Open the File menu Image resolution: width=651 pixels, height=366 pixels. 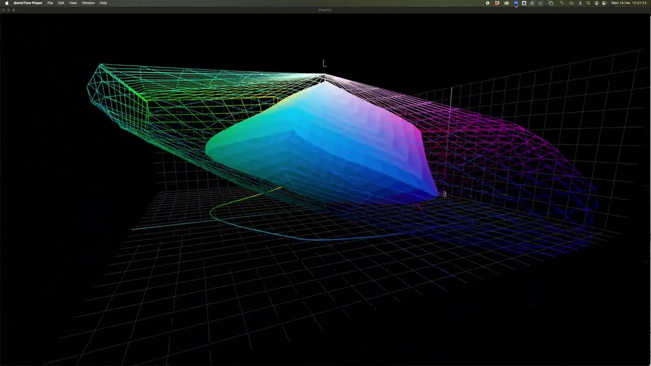pos(50,3)
